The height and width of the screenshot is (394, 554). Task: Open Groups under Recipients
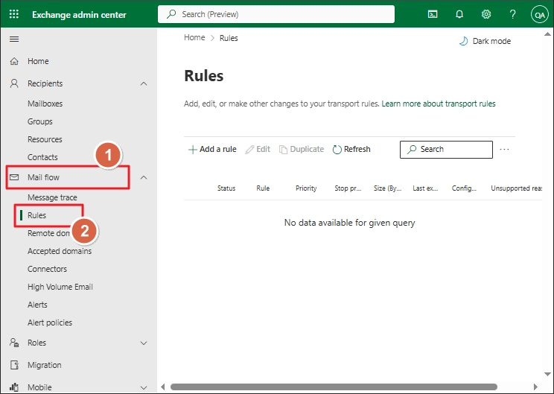(x=40, y=121)
